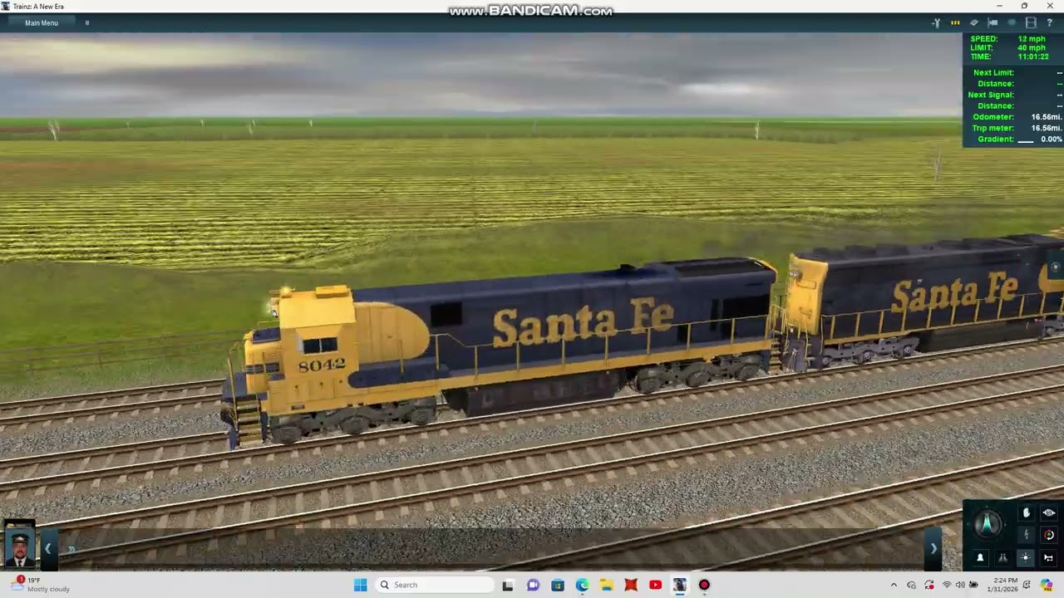
Task: Ring the bell icon
Action: point(981,558)
